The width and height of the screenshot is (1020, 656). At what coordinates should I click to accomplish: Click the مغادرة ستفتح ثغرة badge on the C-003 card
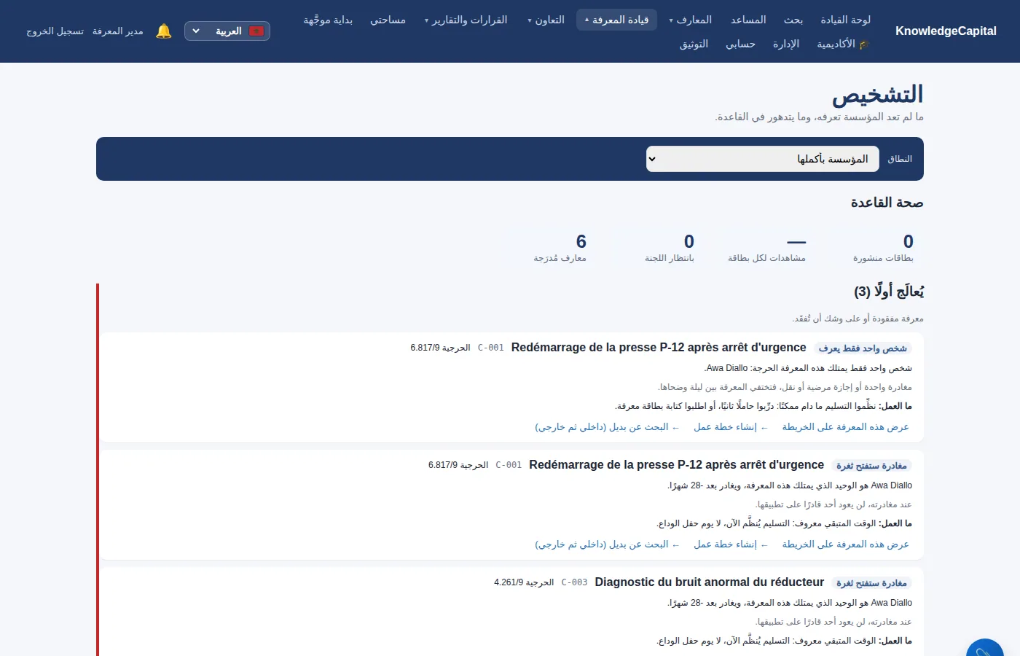click(x=871, y=583)
